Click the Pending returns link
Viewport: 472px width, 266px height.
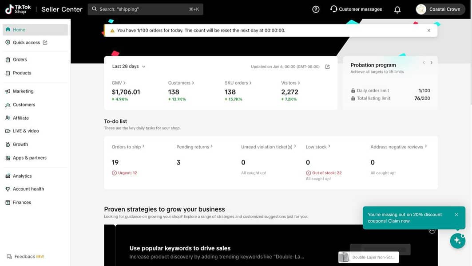194,147
